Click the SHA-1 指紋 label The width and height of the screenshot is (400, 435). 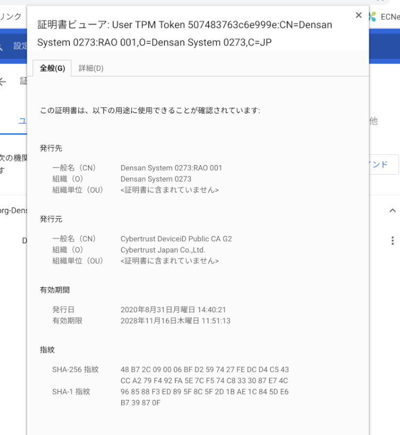coord(71,392)
